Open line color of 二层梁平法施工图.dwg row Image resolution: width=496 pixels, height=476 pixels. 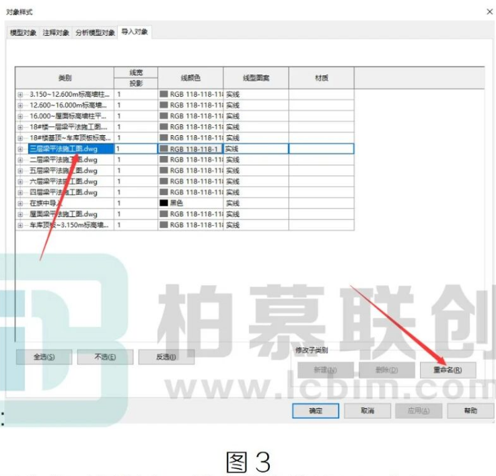point(190,160)
